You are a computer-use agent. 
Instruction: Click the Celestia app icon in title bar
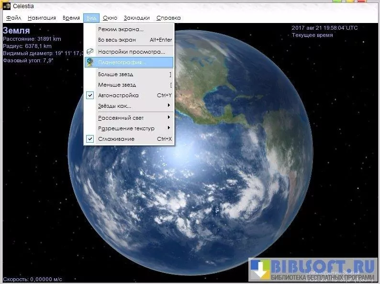(7, 6)
